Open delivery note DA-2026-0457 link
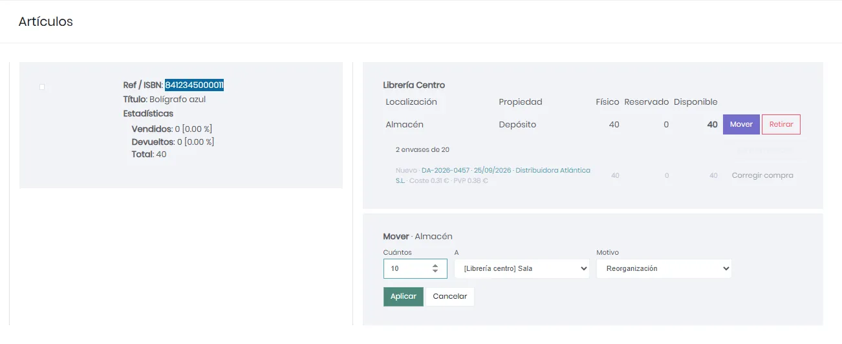842x344 pixels. 445,170
